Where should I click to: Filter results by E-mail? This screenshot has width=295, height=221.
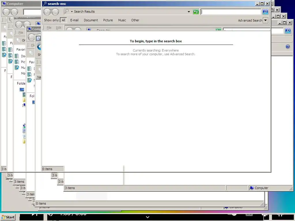coord(74,20)
